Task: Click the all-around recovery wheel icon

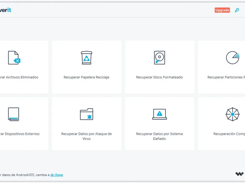Action: point(232,114)
